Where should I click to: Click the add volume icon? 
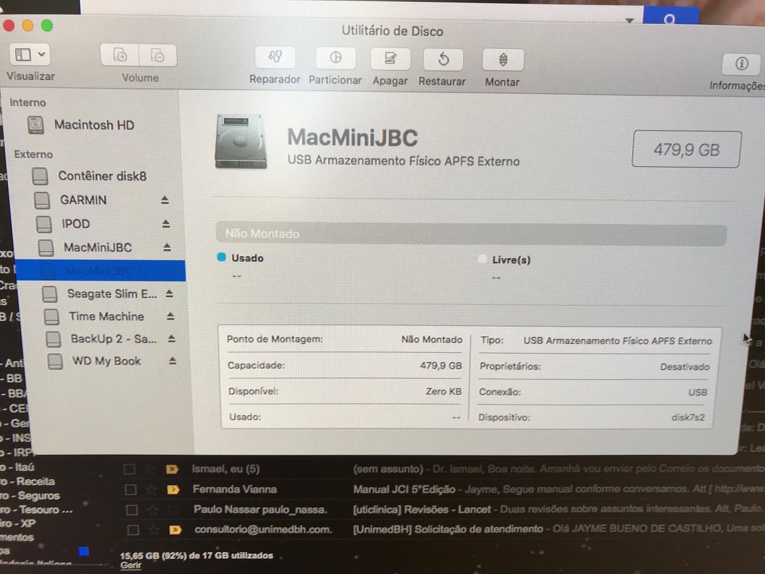point(120,55)
